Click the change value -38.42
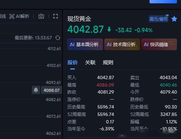181x139 pixels. [x=124, y=30]
